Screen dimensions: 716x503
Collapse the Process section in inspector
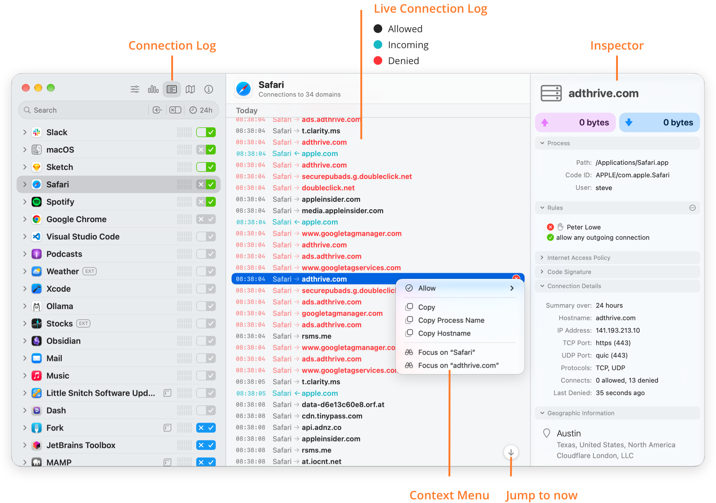click(542, 143)
